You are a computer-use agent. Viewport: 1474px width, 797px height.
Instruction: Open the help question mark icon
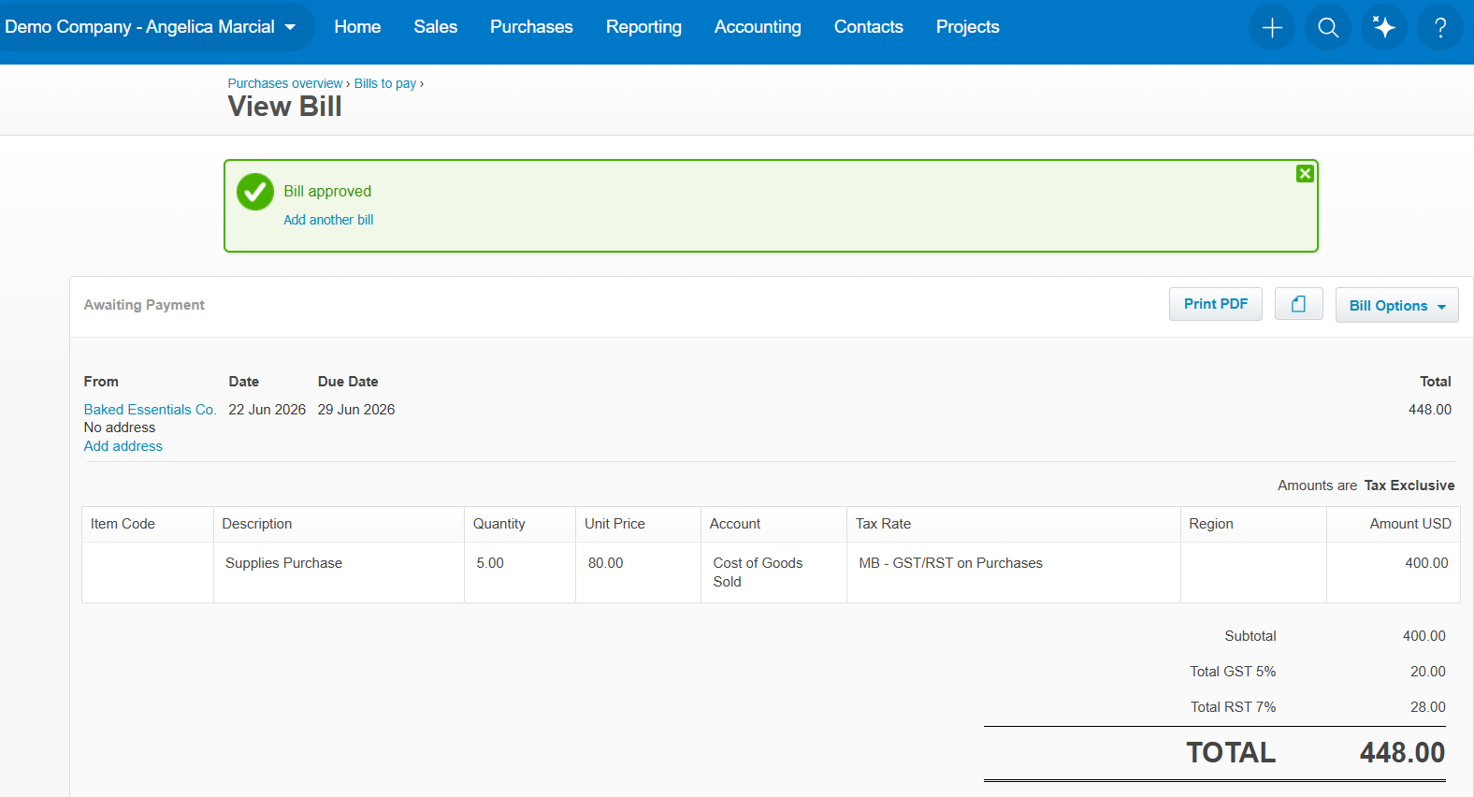[1440, 27]
